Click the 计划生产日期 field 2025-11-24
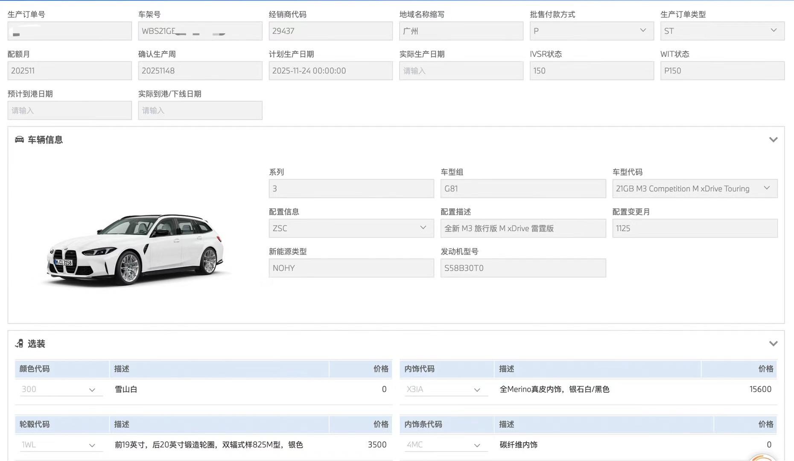794x461 pixels. coord(331,70)
